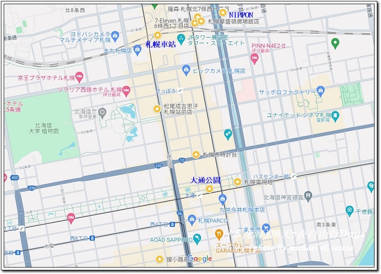Open the saved star for 札幌華盛頓廣場飯店
The height and width of the screenshot is (274, 381).
point(201,21)
